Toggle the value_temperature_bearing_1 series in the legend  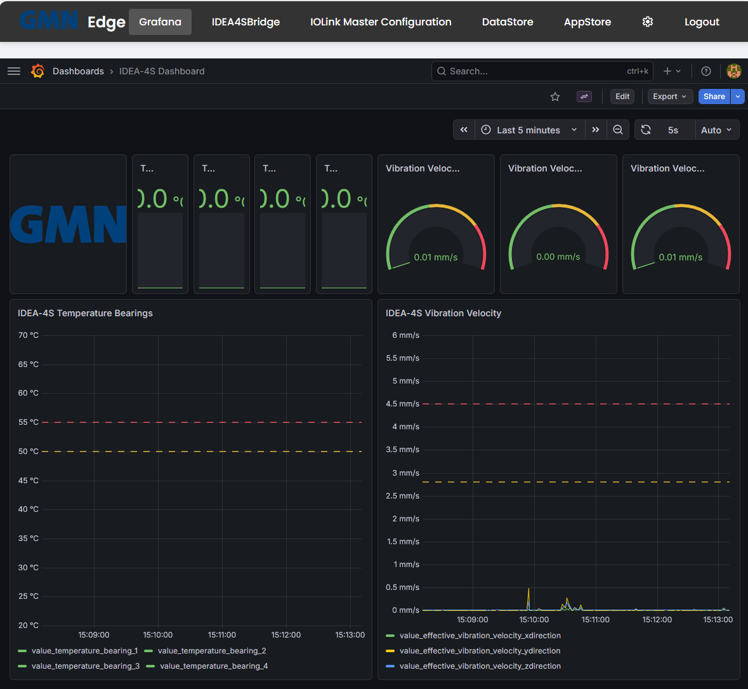[84, 651]
